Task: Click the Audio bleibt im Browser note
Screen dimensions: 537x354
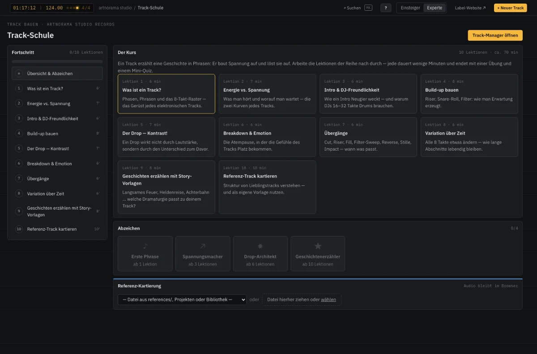Action: (x=490, y=286)
